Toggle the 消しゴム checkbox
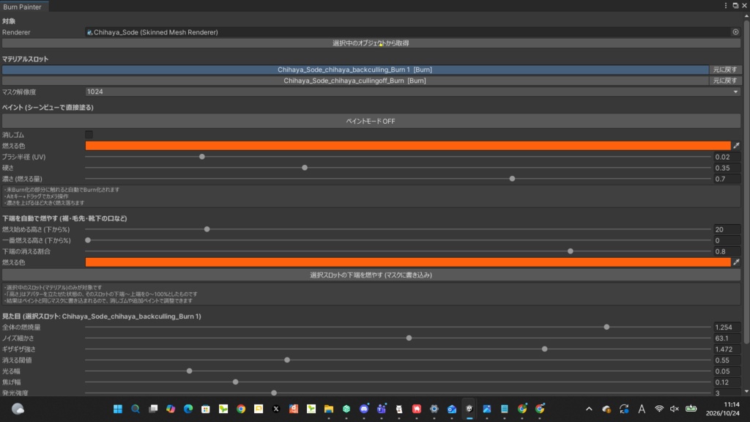Screen dimensions: 750x422 pyautogui.click(x=89, y=135)
